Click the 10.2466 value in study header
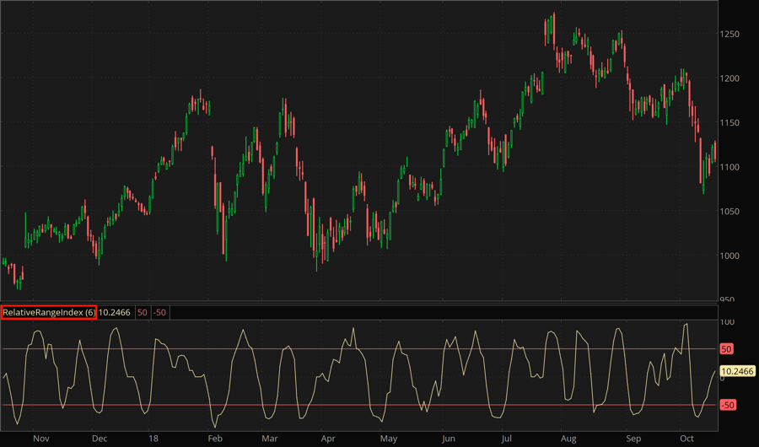The height and width of the screenshot is (447, 759). pyautogui.click(x=115, y=312)
